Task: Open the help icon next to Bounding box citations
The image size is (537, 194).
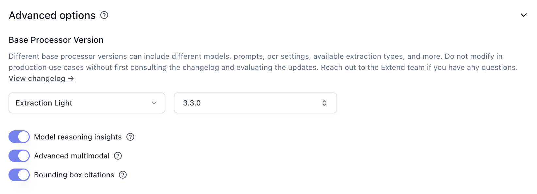Action: [123, 175]
